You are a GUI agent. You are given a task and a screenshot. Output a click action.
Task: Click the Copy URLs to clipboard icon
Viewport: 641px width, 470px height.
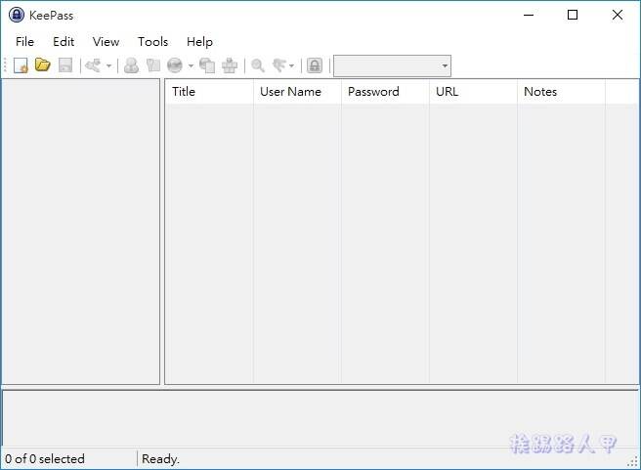pyautogui.click(x=207, y=65)
